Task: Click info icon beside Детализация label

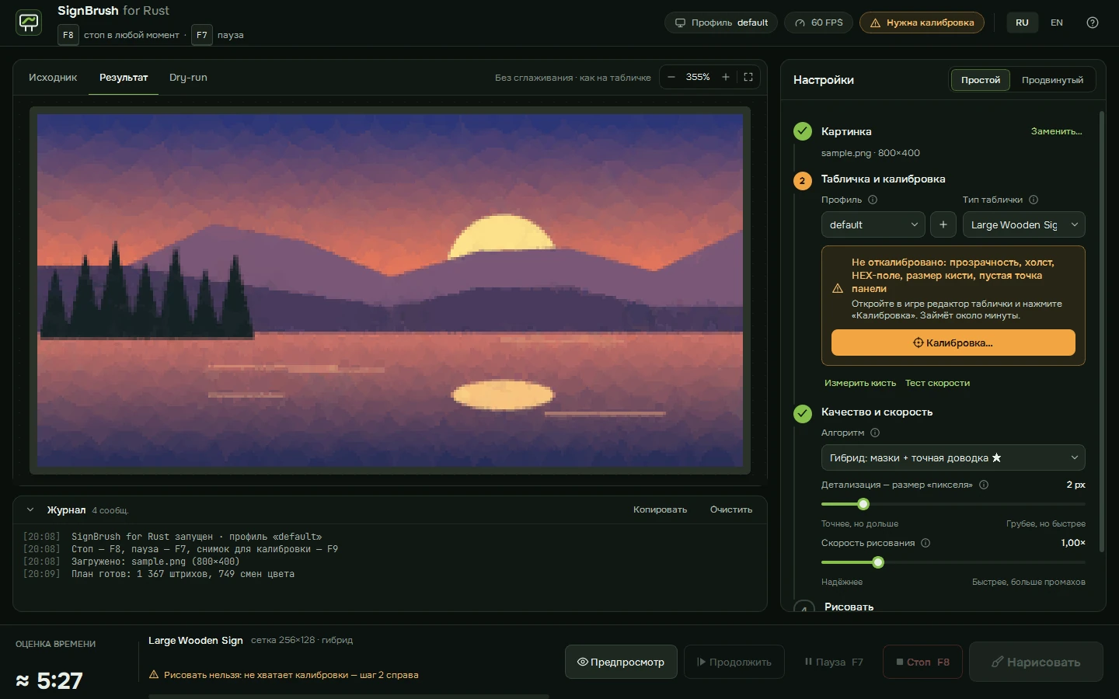Action: [x=984, y=485]
